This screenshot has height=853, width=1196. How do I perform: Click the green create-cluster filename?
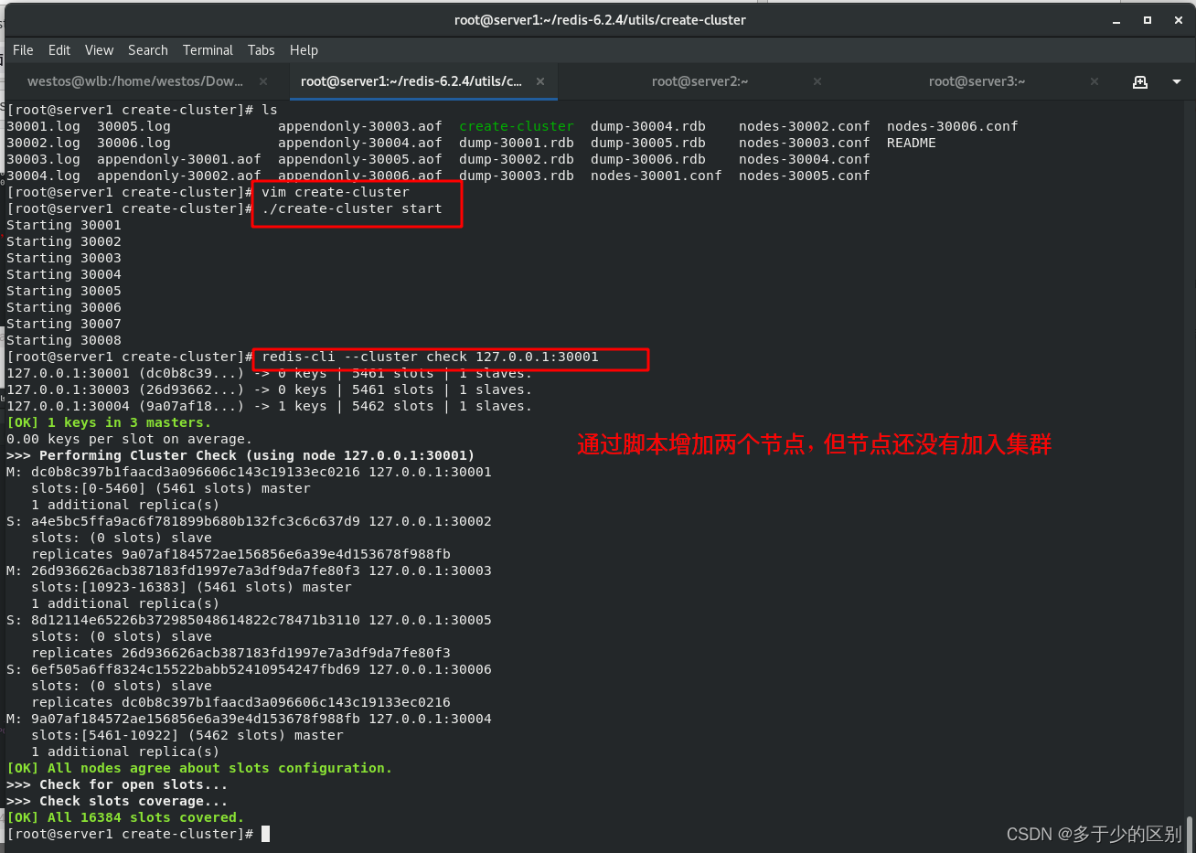coord(517,126)
